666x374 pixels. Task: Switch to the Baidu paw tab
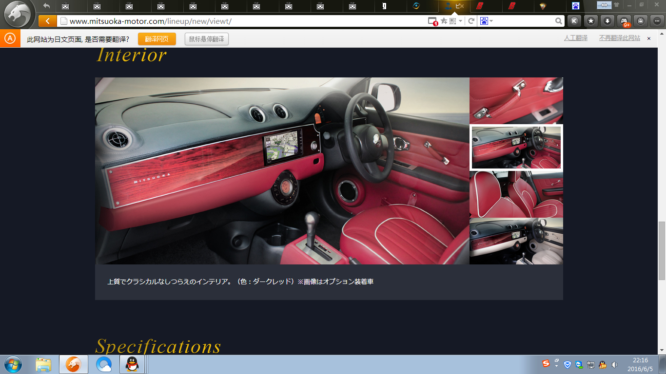tap(576, 6)
